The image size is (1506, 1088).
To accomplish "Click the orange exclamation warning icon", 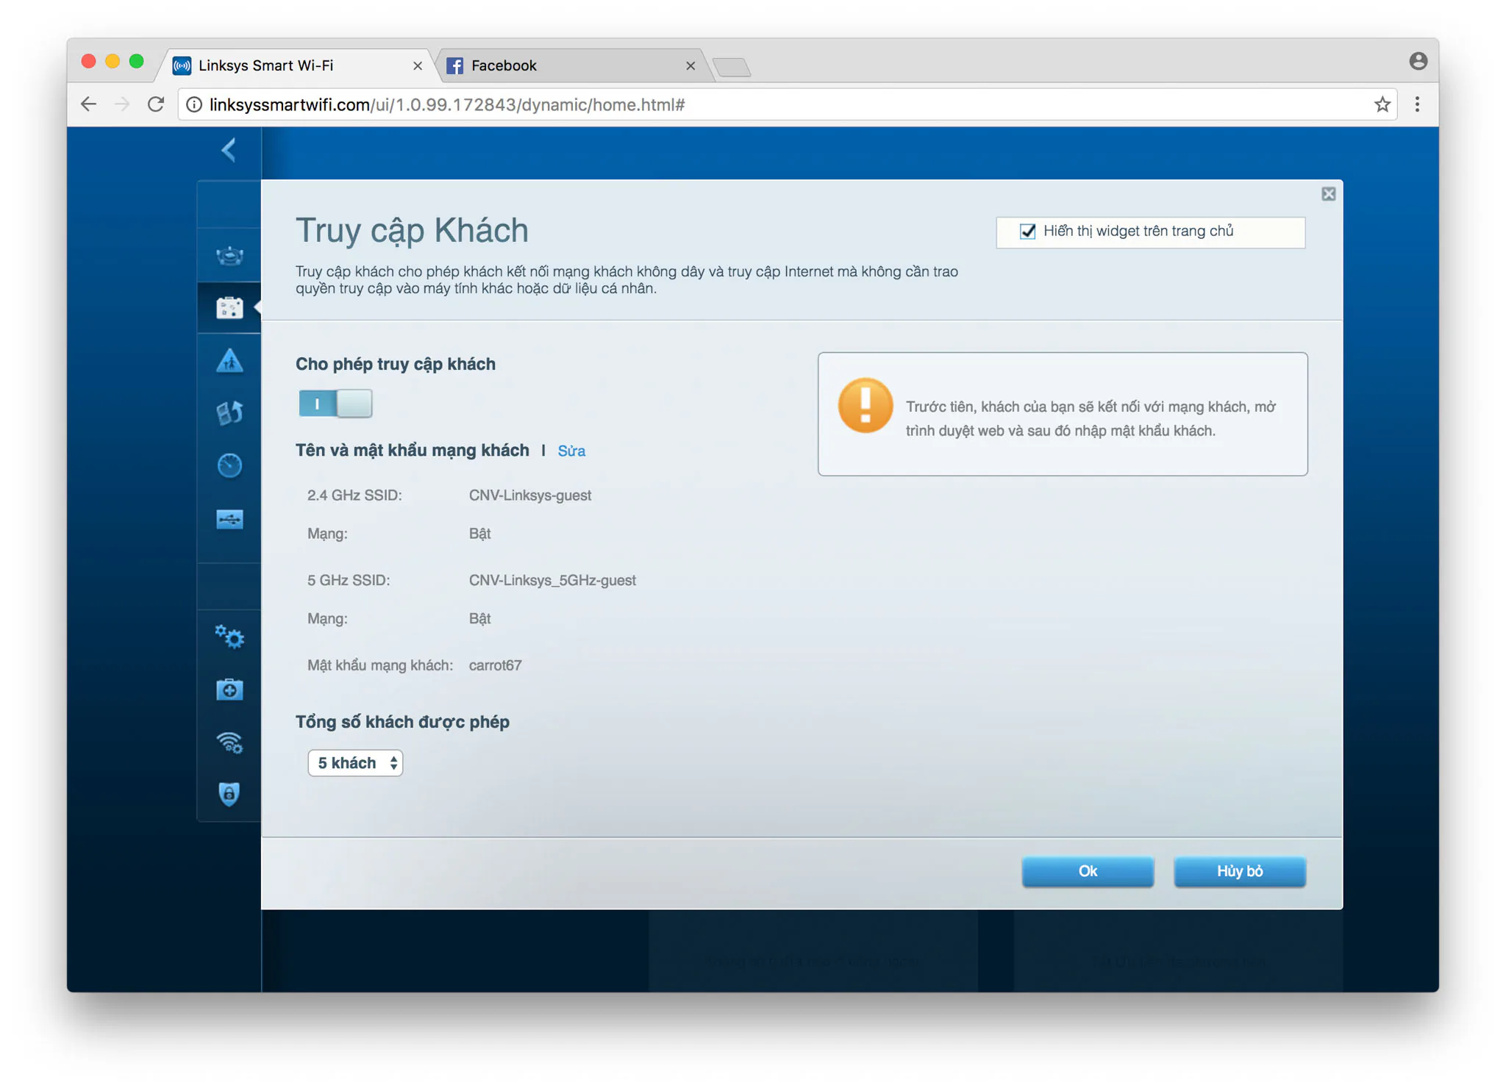I will click(866, 406).
